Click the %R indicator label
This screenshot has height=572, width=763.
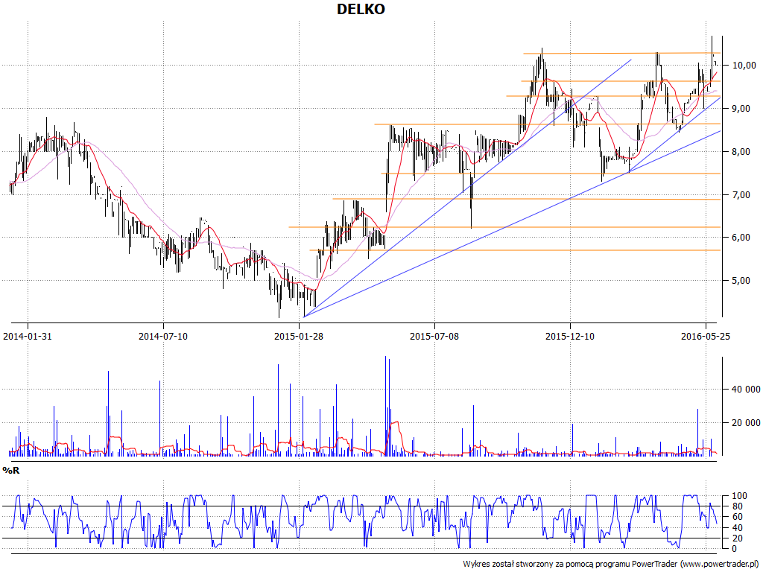[10, 471]
